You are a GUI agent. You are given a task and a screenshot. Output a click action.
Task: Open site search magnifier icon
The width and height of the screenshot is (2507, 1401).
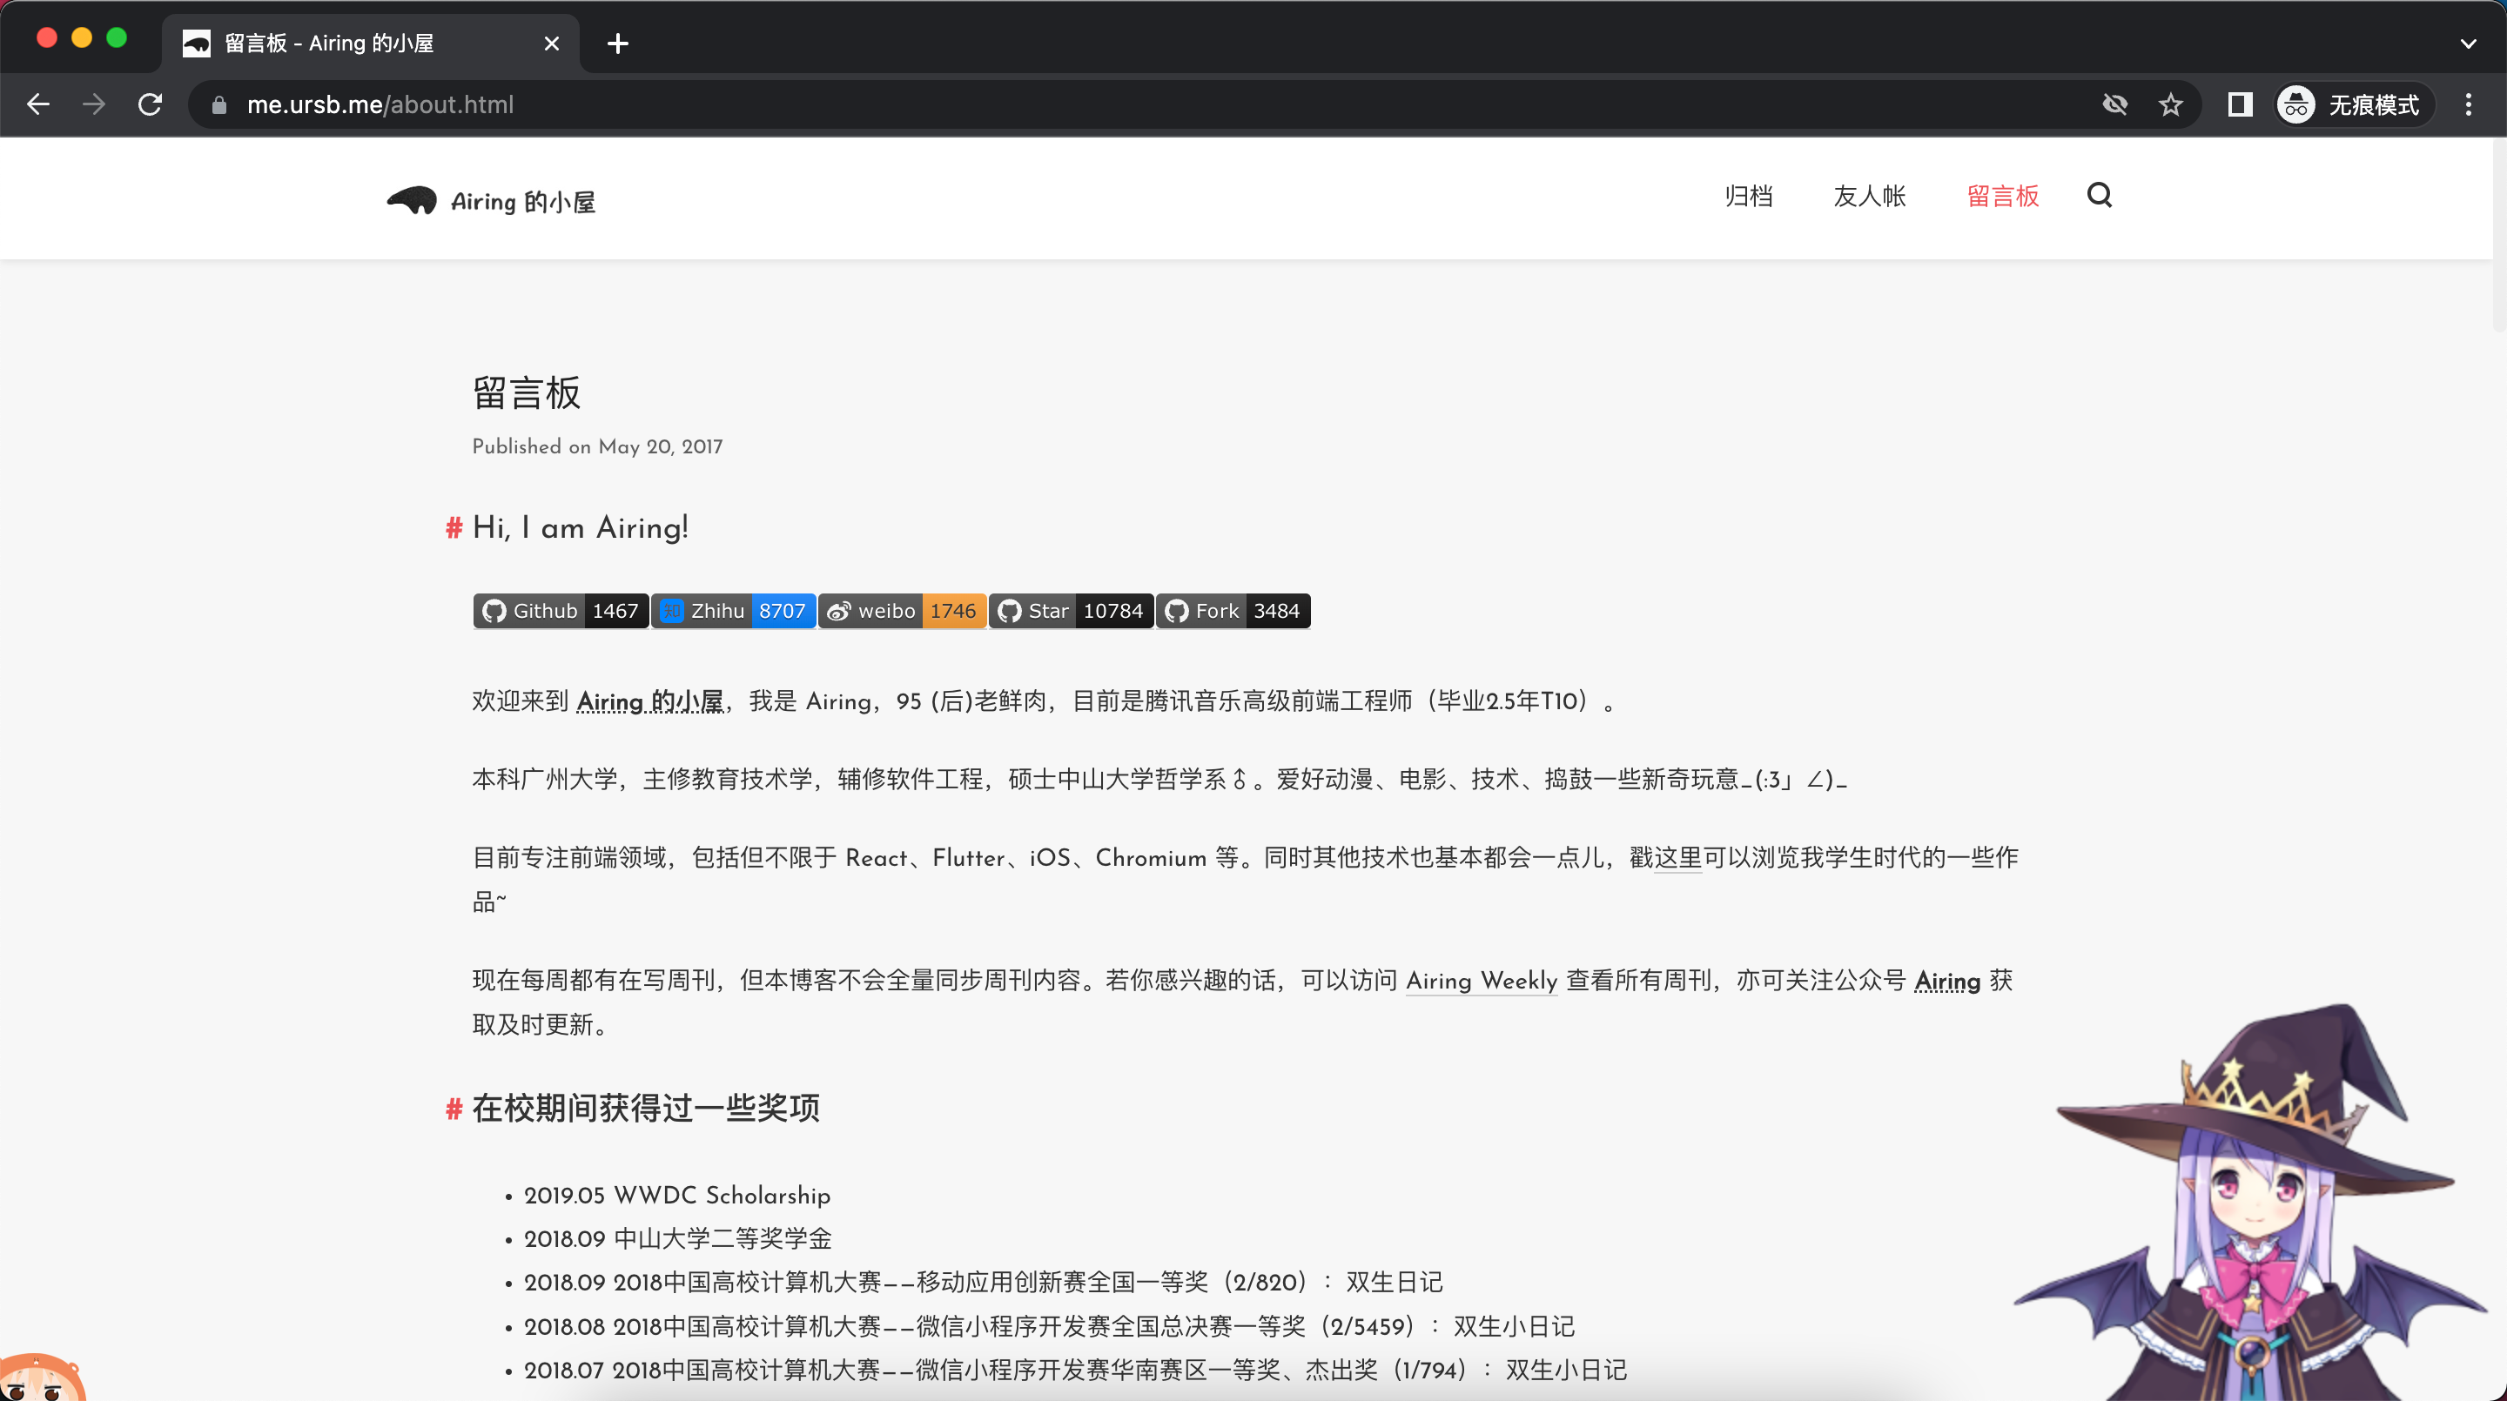[2100, 196]
